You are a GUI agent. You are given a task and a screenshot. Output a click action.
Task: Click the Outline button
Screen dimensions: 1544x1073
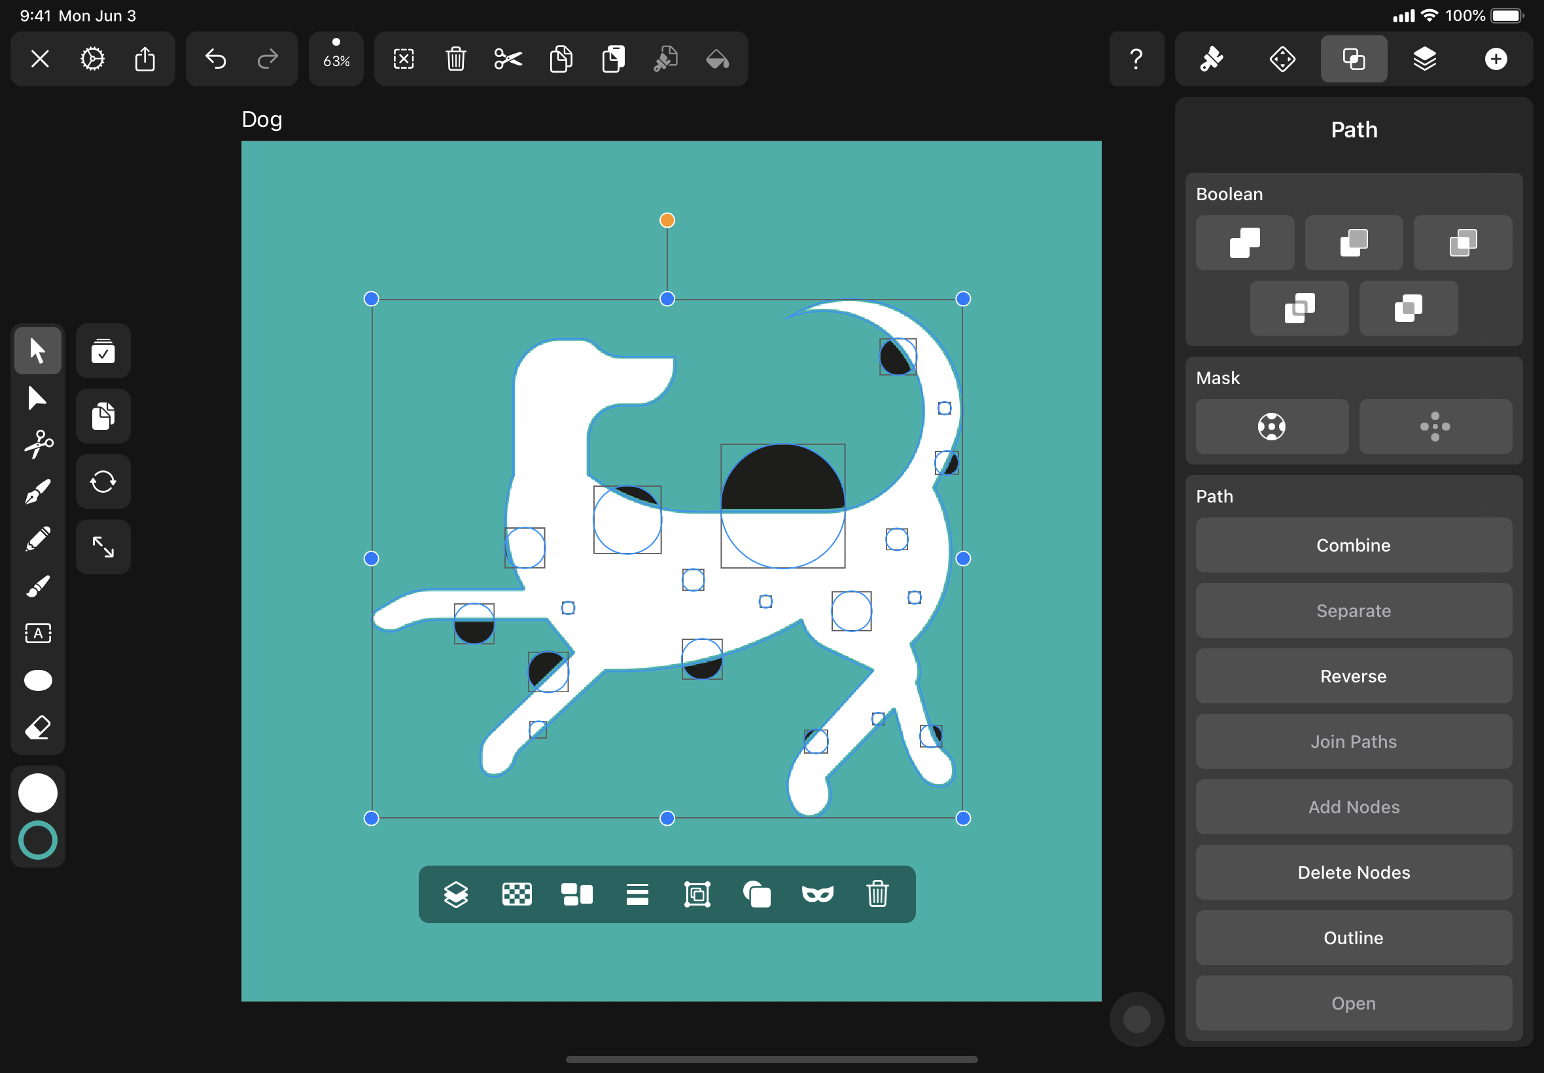(1353, 938)
